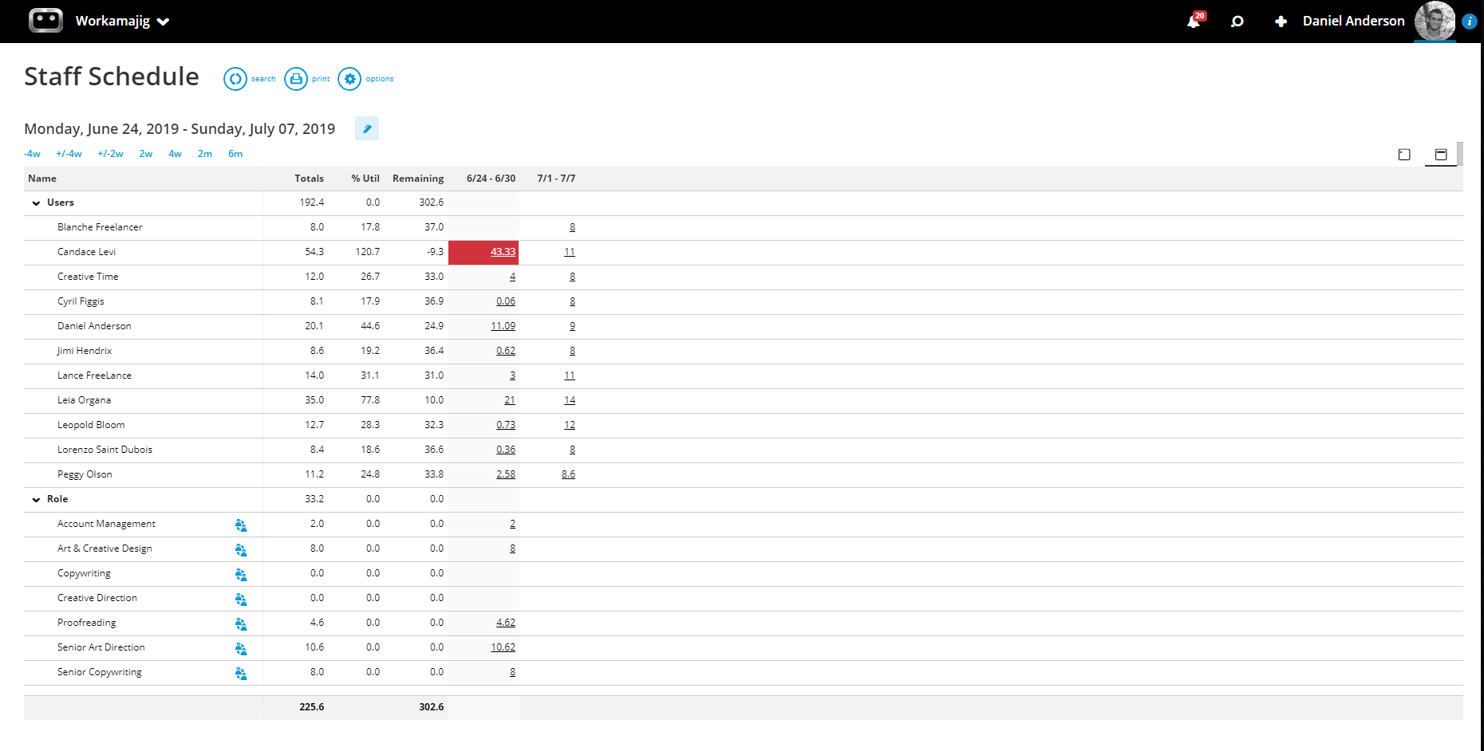Click the % Util column header
This screenshot has width=1484, height=751.
(365, 179)
